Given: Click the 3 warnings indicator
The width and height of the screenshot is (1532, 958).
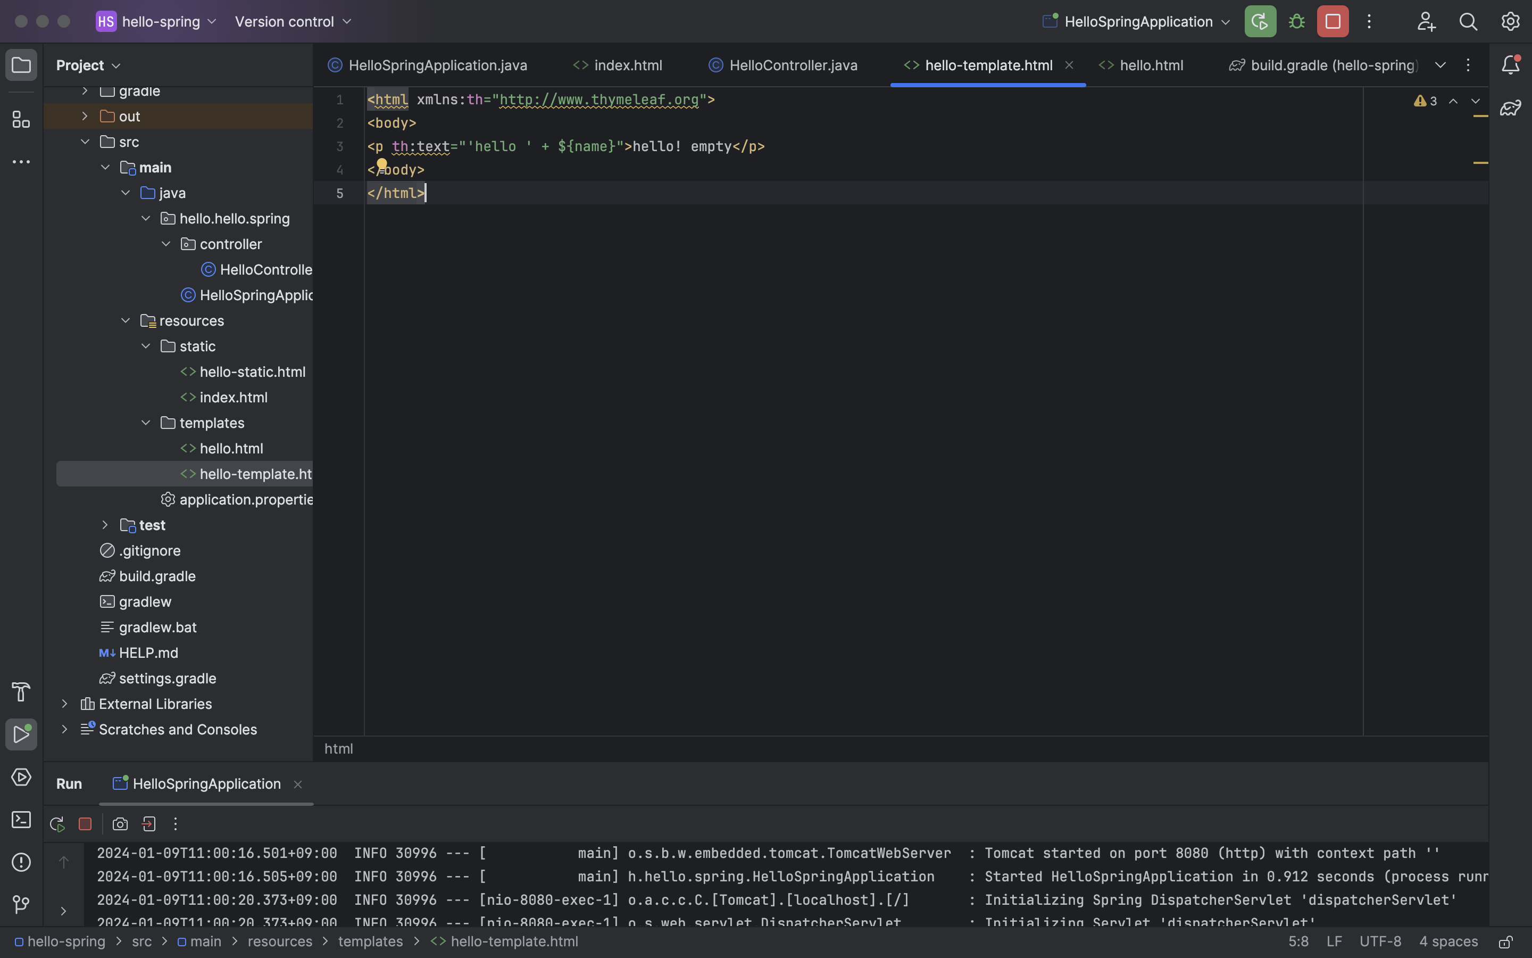Looking at the screenshot, I should tap(1426, 101).
